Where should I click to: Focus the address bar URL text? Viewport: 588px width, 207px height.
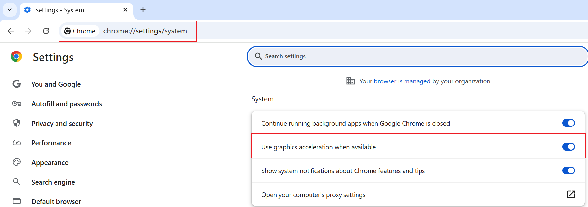click(145, 31)
